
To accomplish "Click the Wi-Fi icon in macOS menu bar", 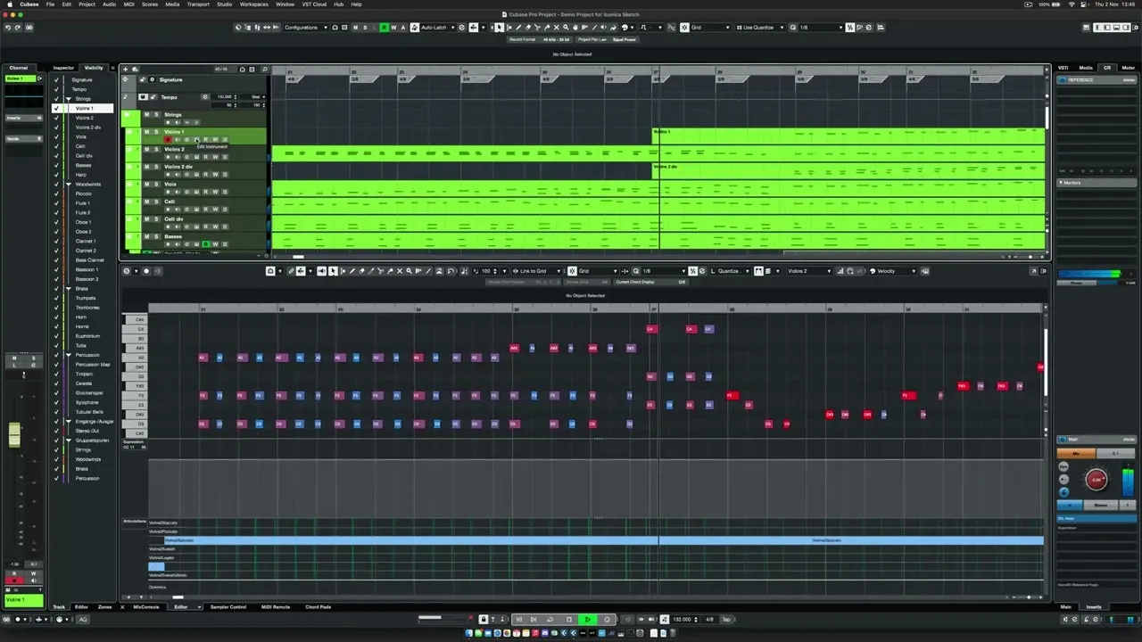I will point(1072,4).
